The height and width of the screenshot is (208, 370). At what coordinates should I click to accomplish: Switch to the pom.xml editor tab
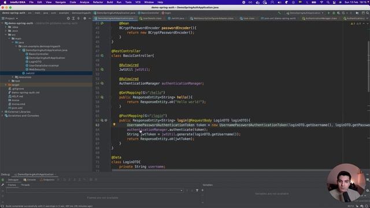click(x=279, y=18)
